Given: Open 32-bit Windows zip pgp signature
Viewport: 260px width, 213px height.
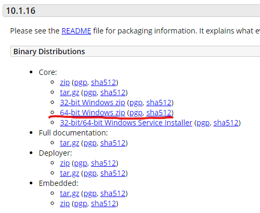Looking at the screenshot, I should [136, 103].
